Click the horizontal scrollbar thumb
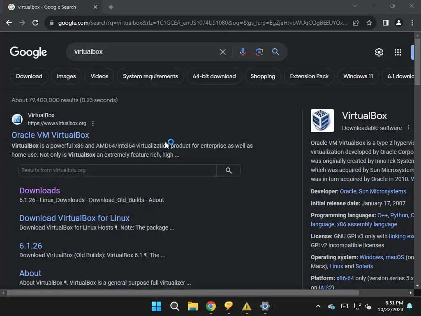Viewport: 421px width, 316px height. (183, 293)
